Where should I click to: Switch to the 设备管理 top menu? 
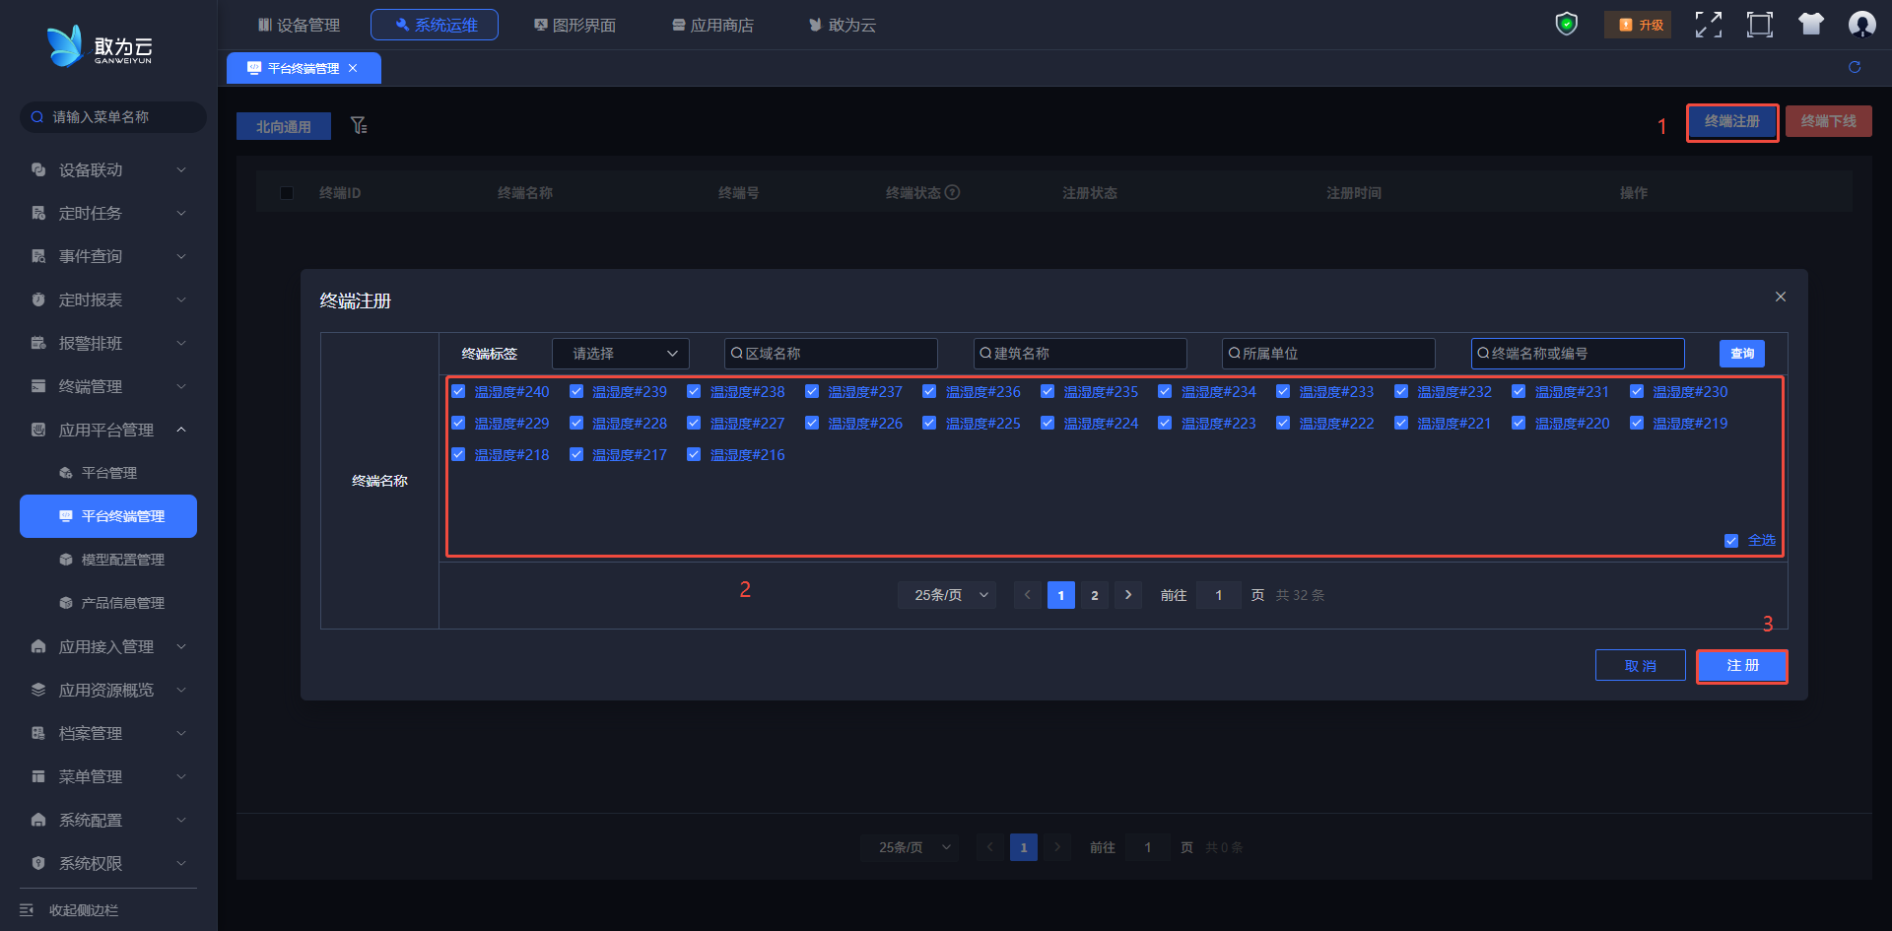299,25
